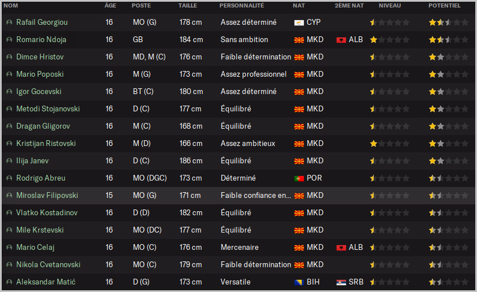Open Dimce Hristov's player profile
Image resolution: width=477 pixels, height=292 pixels.
pyautogui.click(x=40, y=57)
